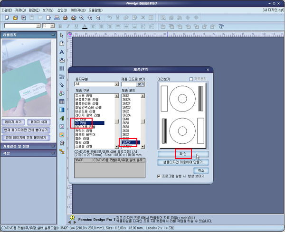Click down arrow of 제품 구분 scrollbar
Viewport: 285px width, 232px height.
coord(117,147)
